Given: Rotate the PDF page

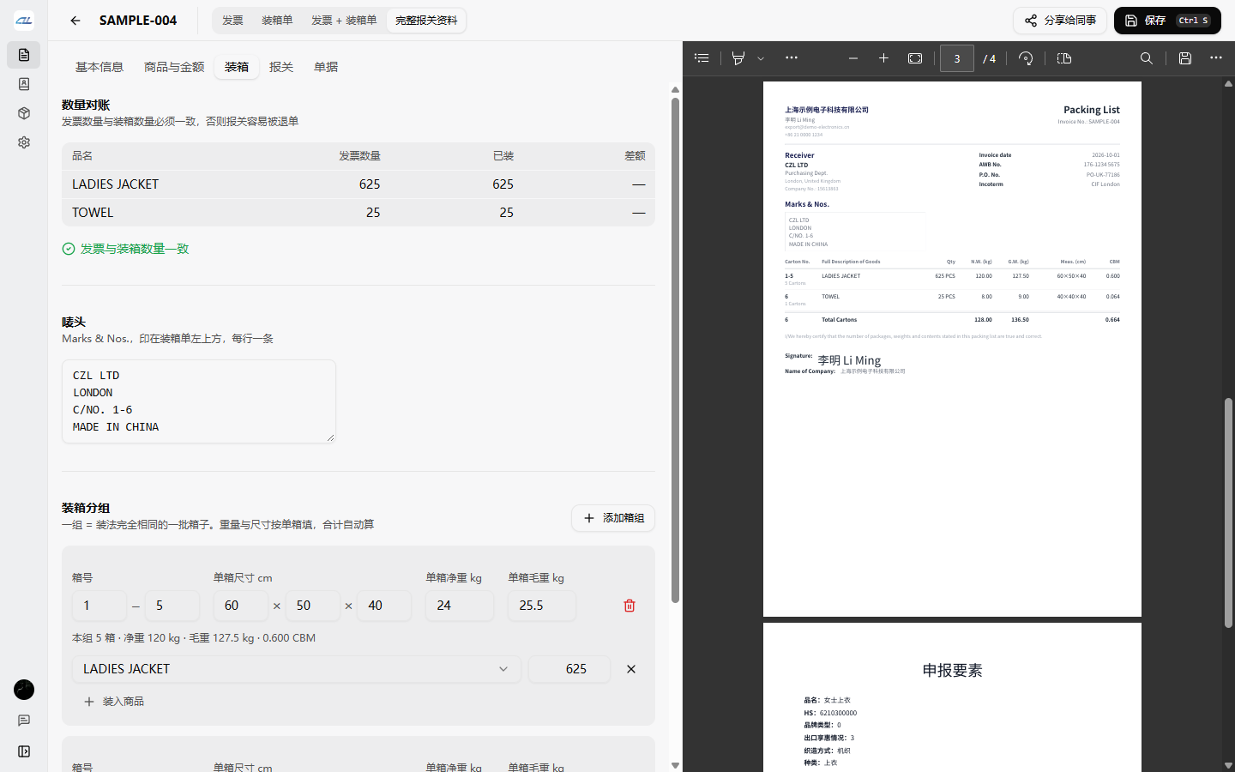Looking at the screenshot, I should pos(1026,58).
